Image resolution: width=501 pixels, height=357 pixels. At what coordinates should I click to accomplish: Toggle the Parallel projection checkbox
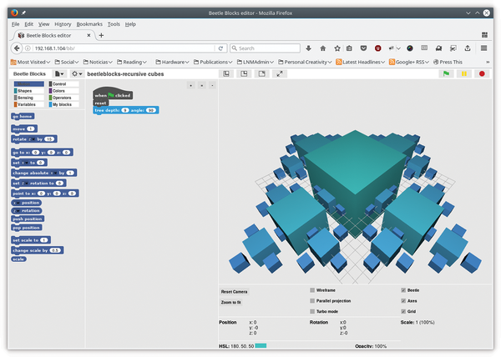[x=312, y=300]
